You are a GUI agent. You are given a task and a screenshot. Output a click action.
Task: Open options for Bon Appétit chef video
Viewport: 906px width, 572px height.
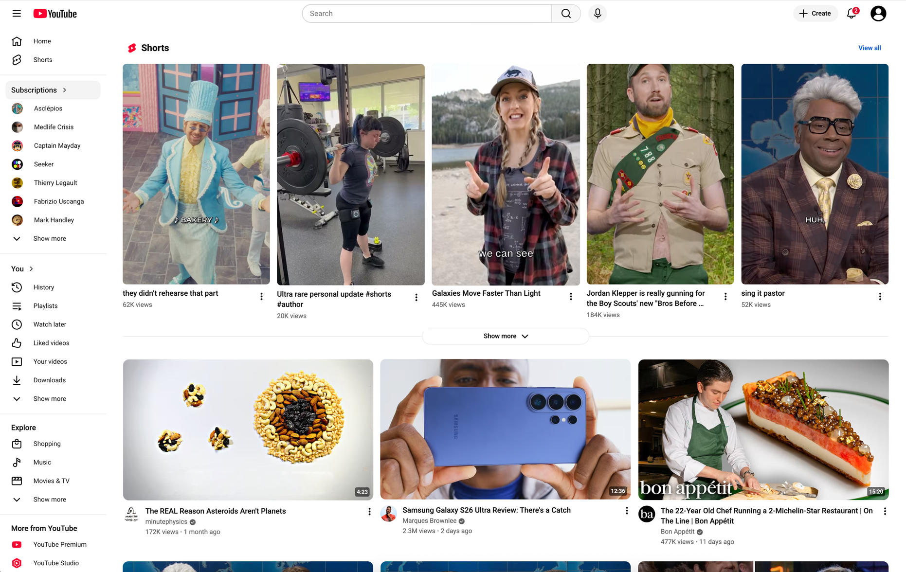(x=885, y=511)
